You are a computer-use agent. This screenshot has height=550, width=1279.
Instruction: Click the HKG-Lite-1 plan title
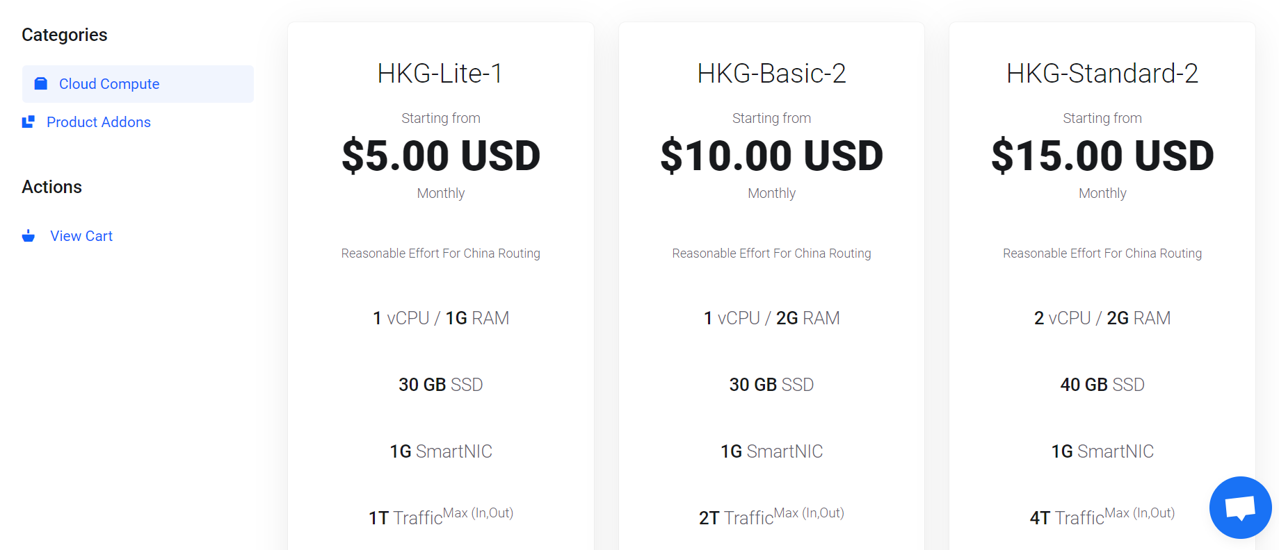(x=440, y=74)
